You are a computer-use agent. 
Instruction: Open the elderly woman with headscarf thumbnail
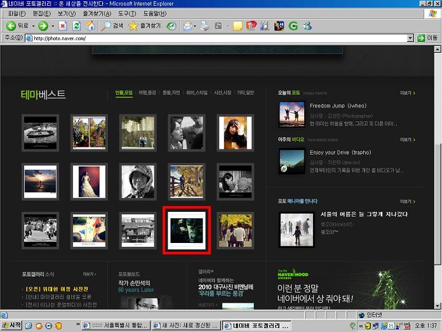[x=138, y=182]
